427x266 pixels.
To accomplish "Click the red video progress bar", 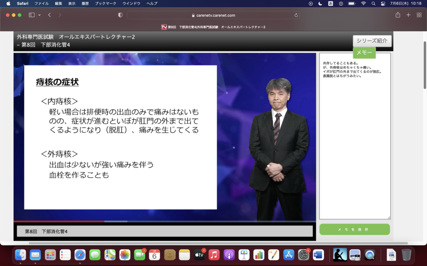I will pyautogui.click(x=58, y=222).
